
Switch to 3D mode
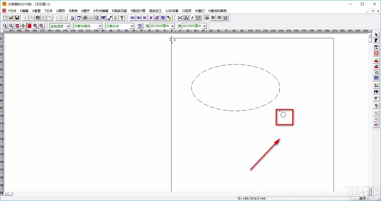[138, 18]
